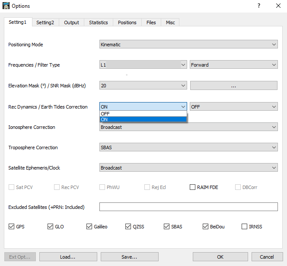Viewport: 287px width, 266px height.
Task: Click the question mark help button
Action: point(259,6)
